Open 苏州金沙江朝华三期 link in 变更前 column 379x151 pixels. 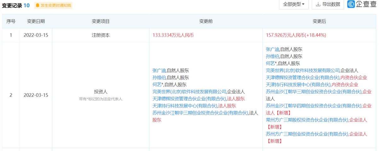pyautogui.click(x=200, y=113)
